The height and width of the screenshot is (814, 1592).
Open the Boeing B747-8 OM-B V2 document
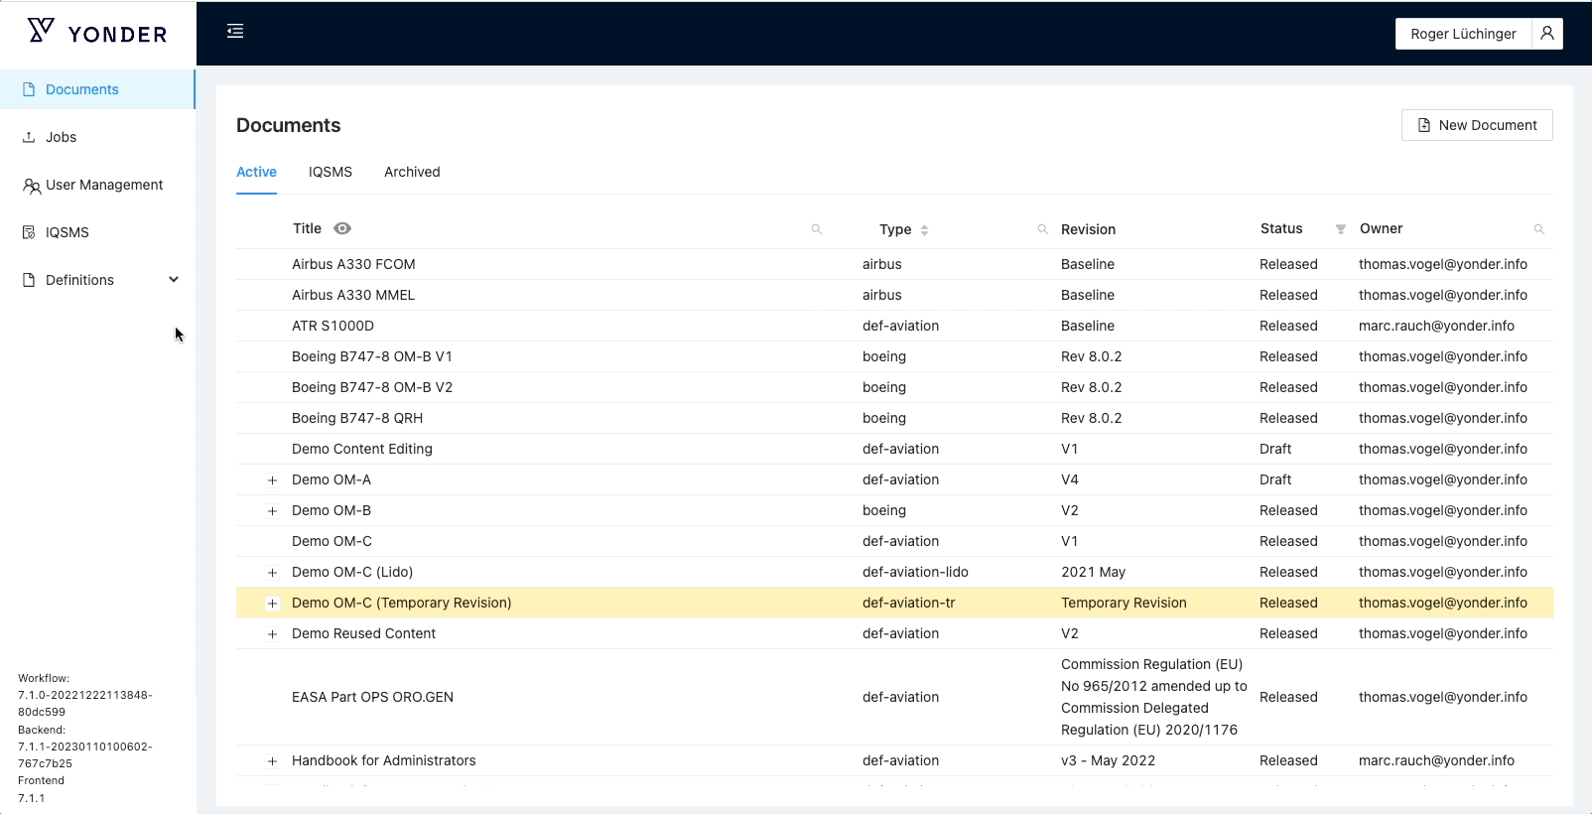372,387
